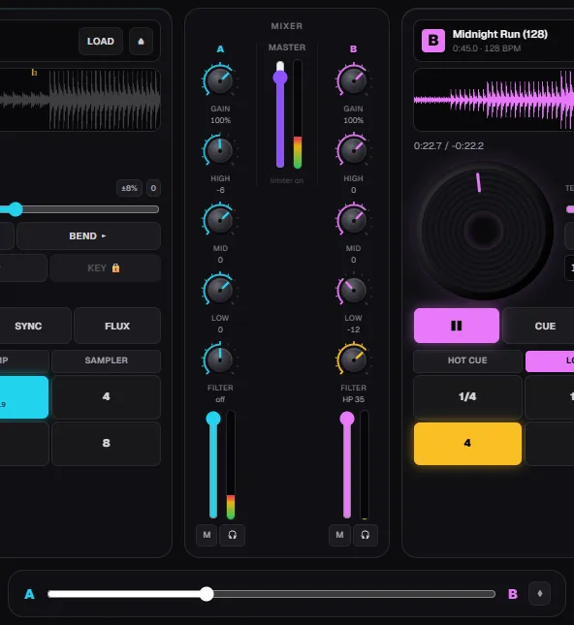Pause deck B playback
Viewport: 574px width, 625px height.
click(457, 326)
